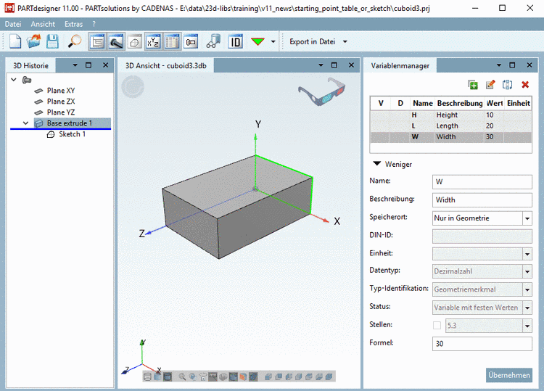Create a new file with the blank page icon
This screenshot has height=391, width=544.
pyautogui.click(x=15, y=41)
